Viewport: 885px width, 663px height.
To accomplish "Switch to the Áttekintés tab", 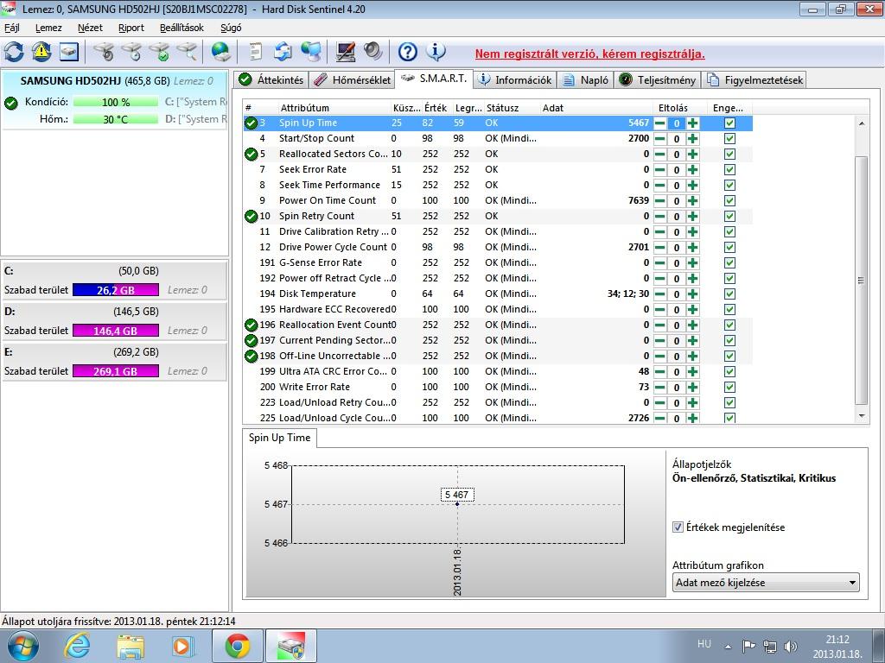I will (271, 80).
